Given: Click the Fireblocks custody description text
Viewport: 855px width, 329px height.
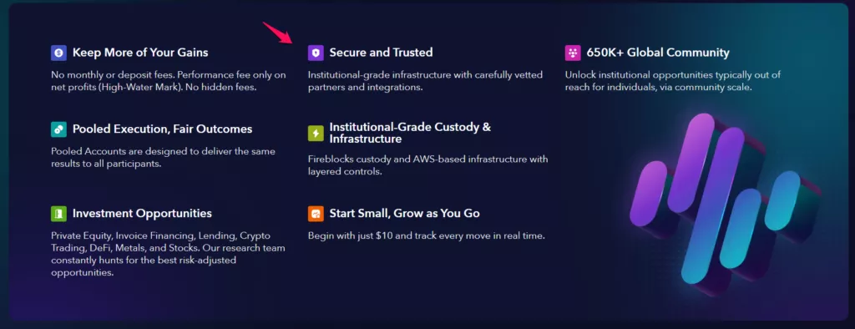Looking at the screenshot, I should (x=428, y=165).
